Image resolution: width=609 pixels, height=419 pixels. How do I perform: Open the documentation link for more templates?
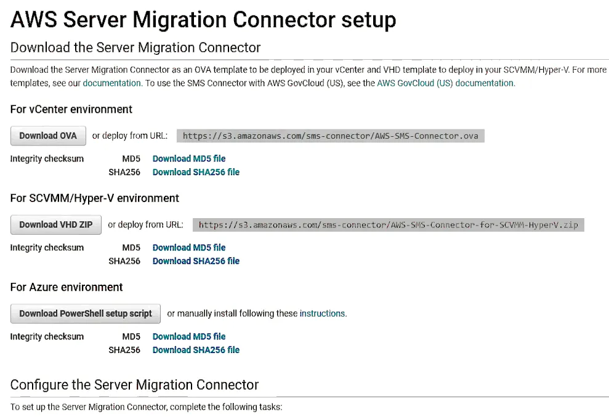coord(111,83)
